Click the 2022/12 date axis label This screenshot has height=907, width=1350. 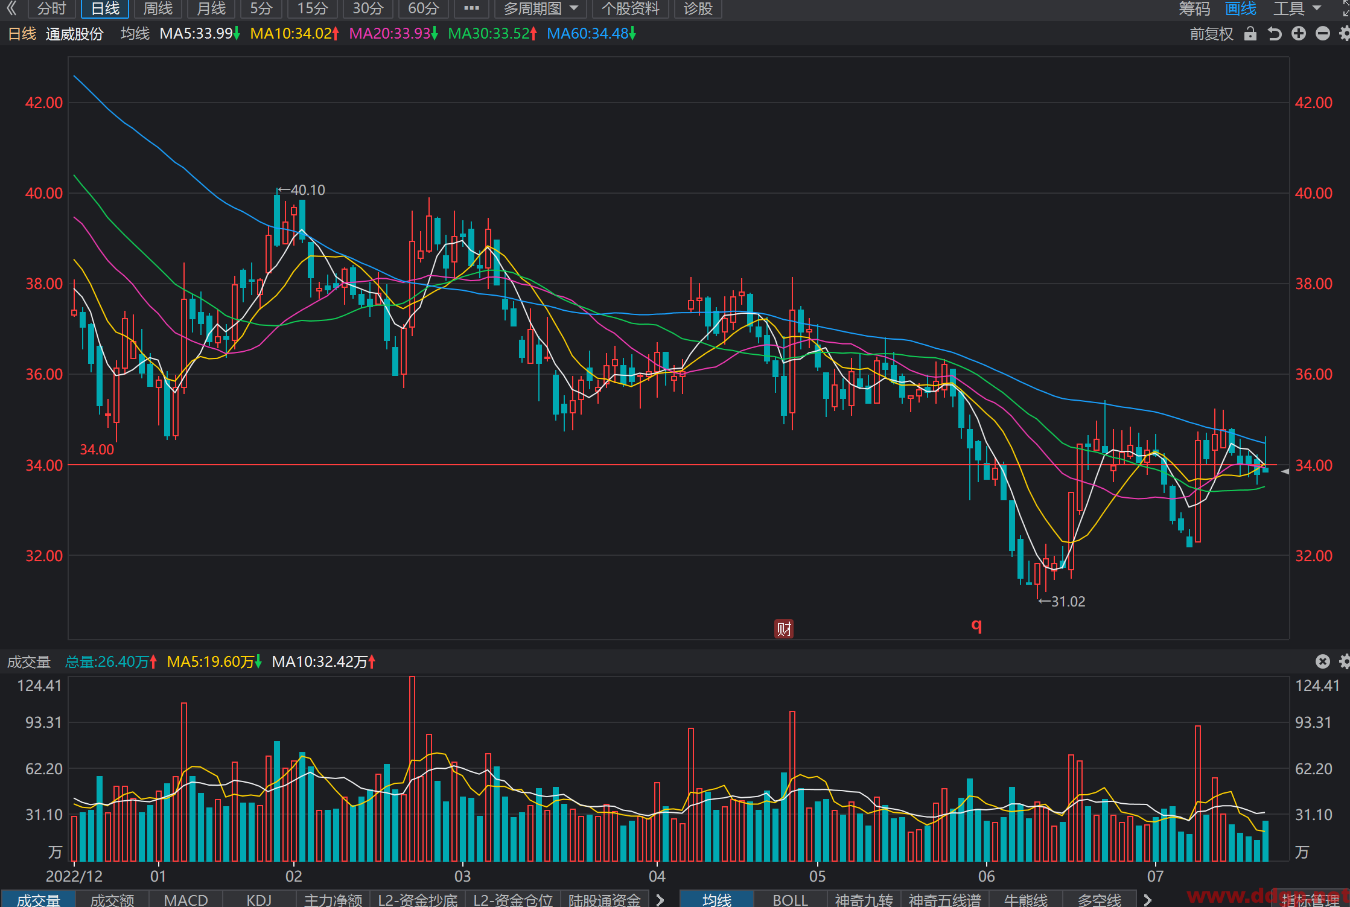point(74,876)
